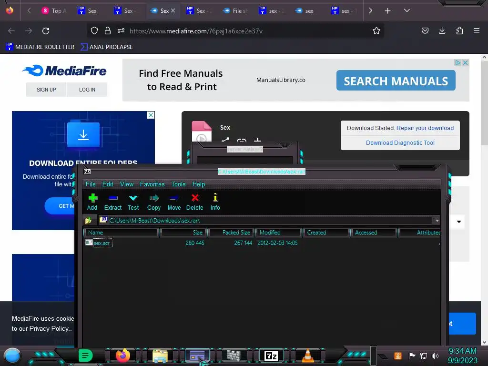Image resolution: width=488 pixels, height=366 pixels.
Task: Sort by the Created column header
Action: click(x=326, y=233)
